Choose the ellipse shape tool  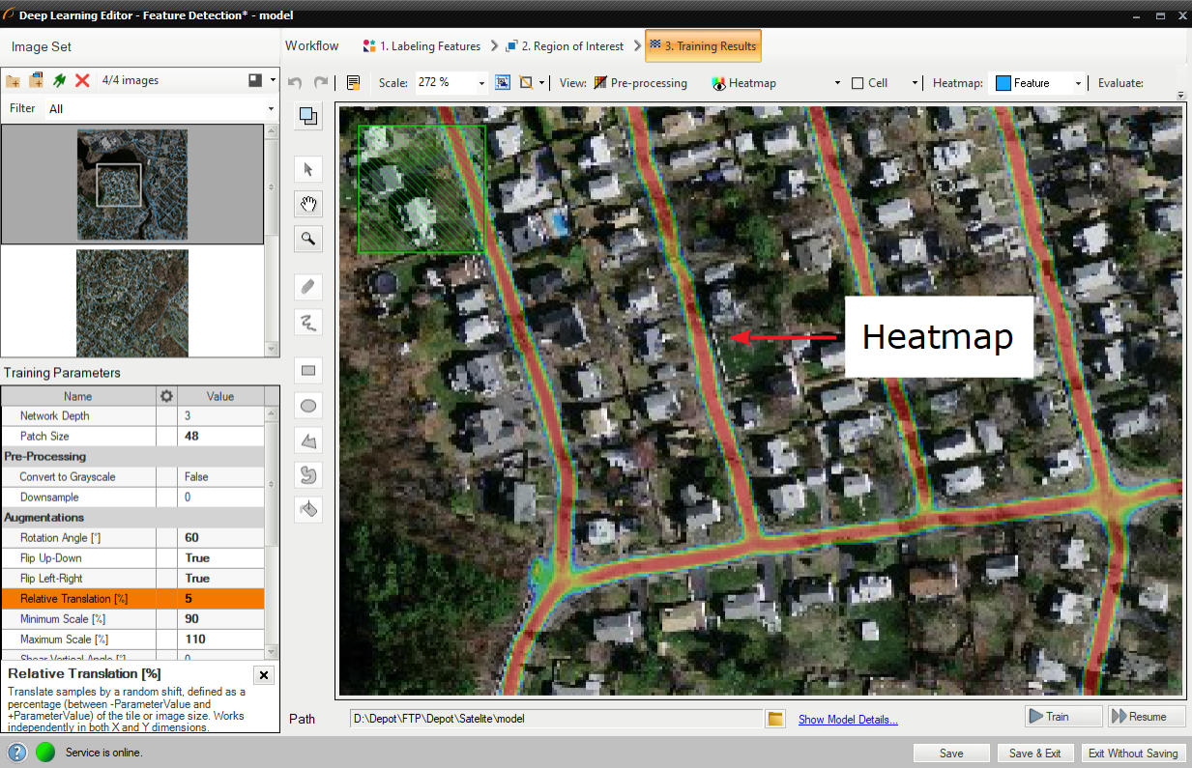(308, 406)
